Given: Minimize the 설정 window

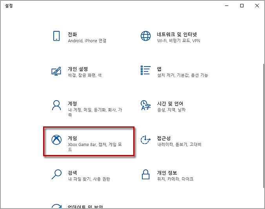Looking at the screenshot, I should pos(227,6).
